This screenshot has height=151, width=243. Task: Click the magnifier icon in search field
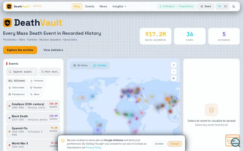point(10,72)
